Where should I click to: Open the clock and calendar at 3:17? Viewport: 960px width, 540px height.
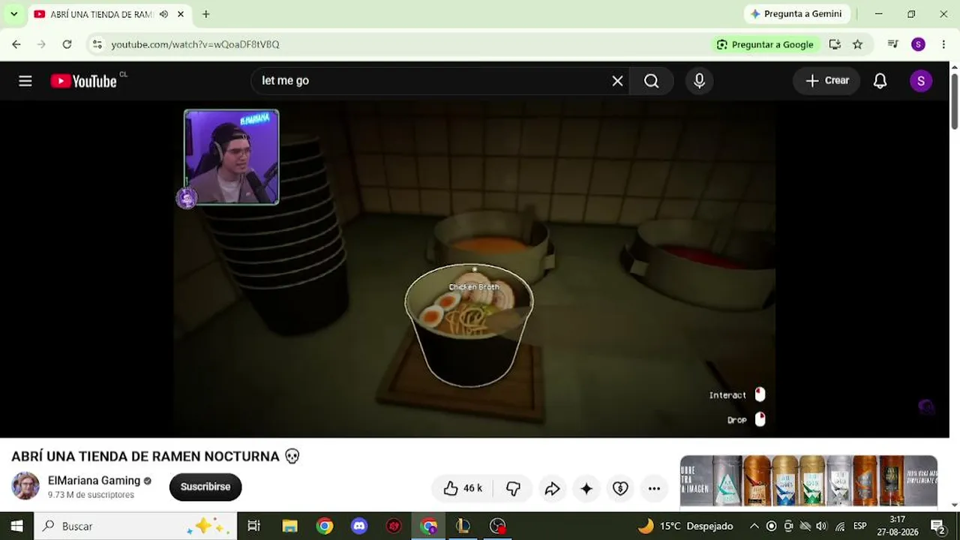897,526
